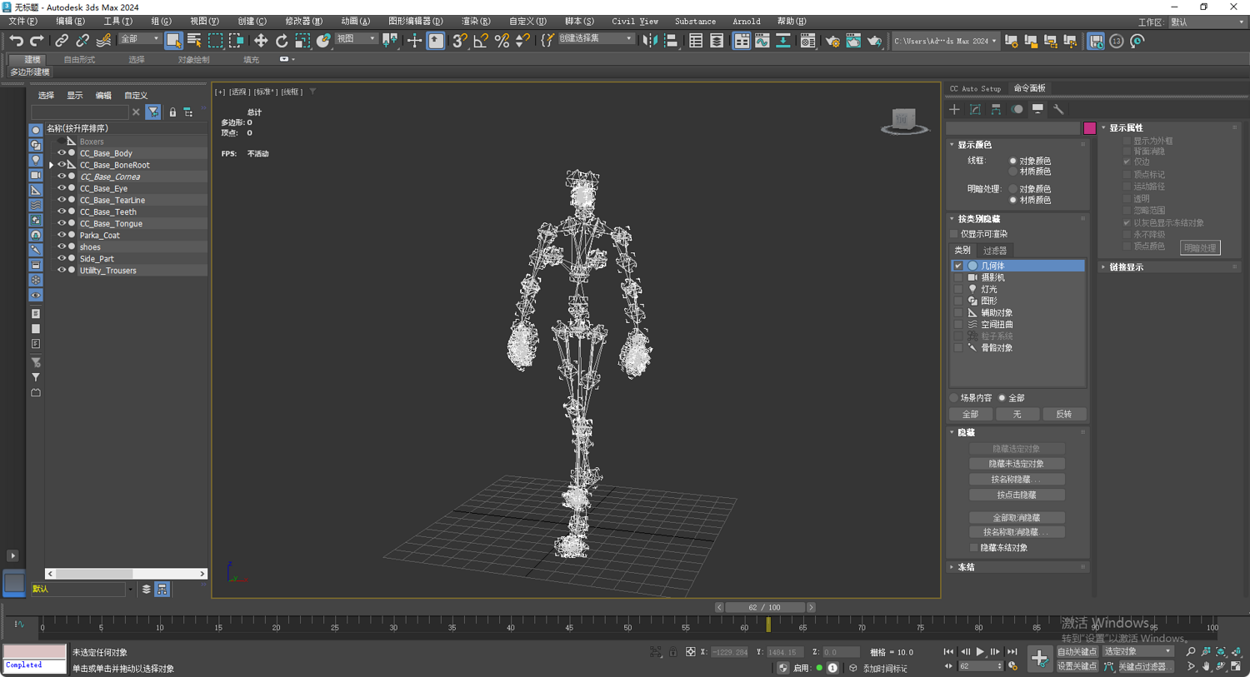Open the 选定对象 key filter dropdown
This screenshot has width=1250, height=677.
point(1137,651)
